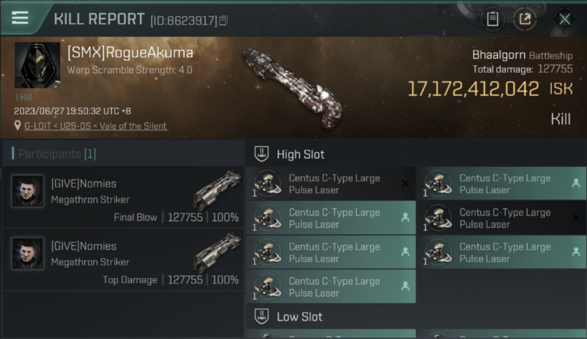Select the bottom-left Centus Pulse Laser module
Screen dimensions: 587x339
[334, 287]
